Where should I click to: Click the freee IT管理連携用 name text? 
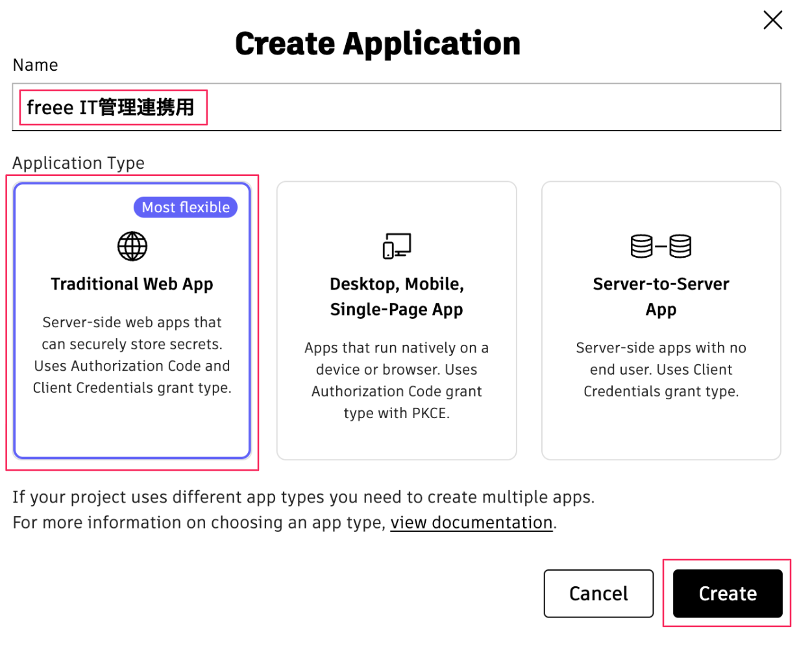[111, 107]
